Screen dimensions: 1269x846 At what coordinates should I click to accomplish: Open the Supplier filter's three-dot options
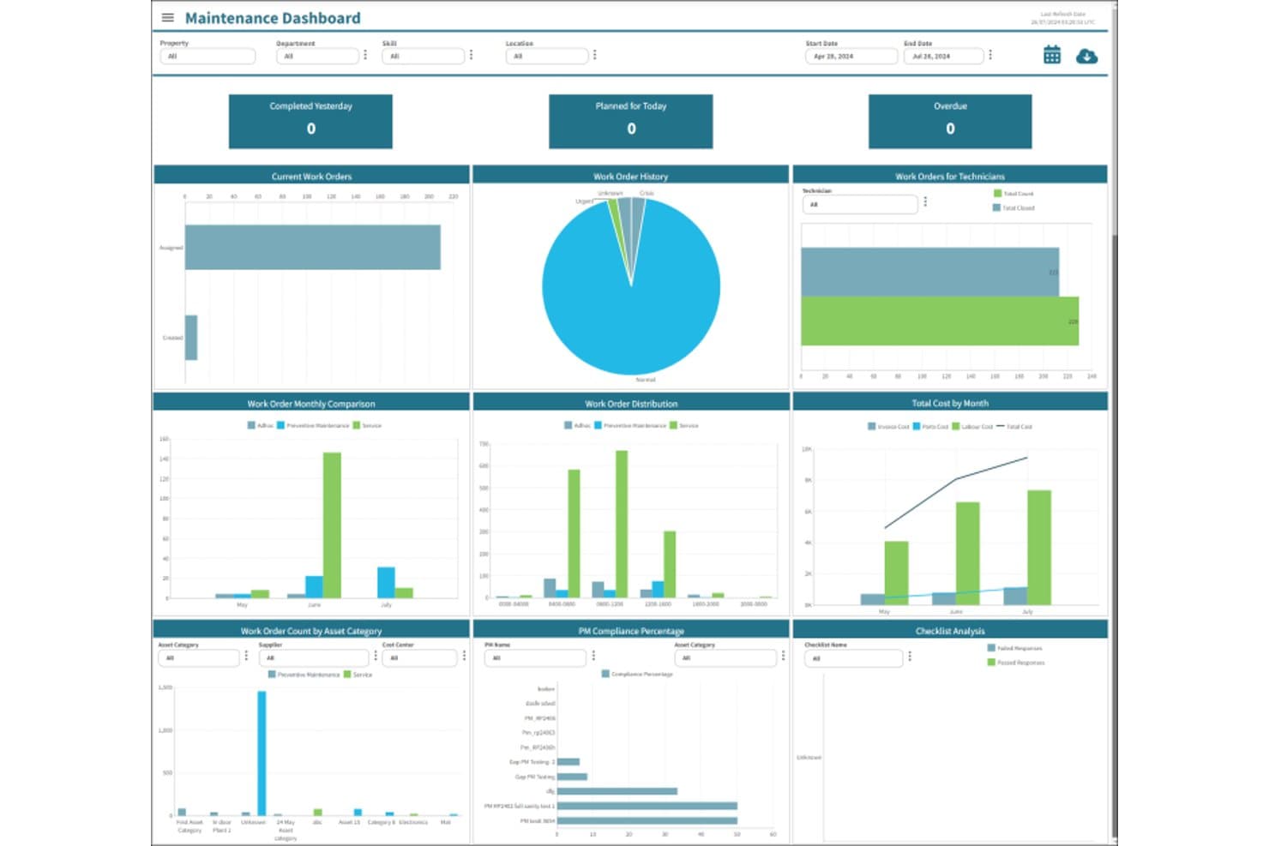pyautogui.click(x=376, y=657)
